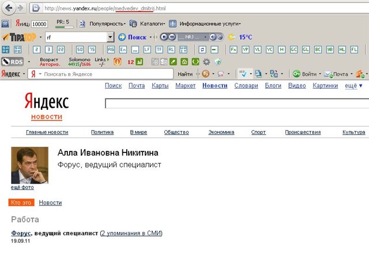Click the Solomono 44915/1686 counter
Image resolution: width=369 pixels, height=263 pixels.
[x=80, y=62]
